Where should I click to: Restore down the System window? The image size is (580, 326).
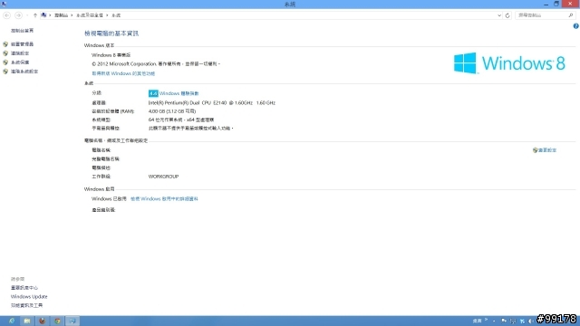click(x=556, y=4)
